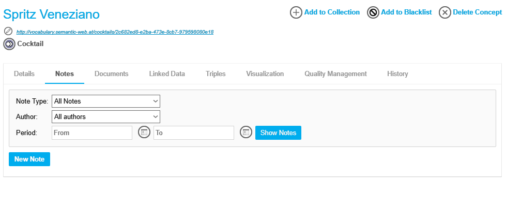Viewport: 506px width, 205px height.
Task: Click the Delete Concept X icon
Action: 444,12
